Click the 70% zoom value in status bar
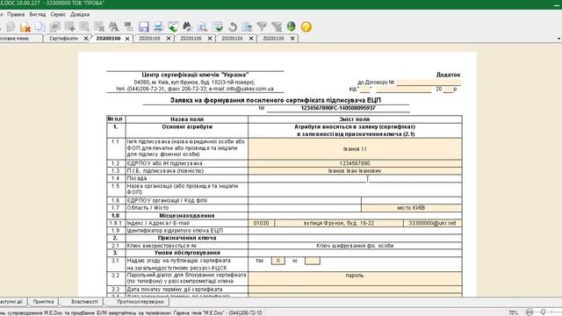Viewport: 562px width, 316px height. 513,312
